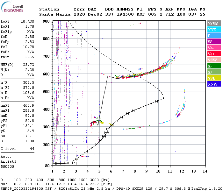Viewport: 223px width, 191px height.
Task: Select the date Dec02 in header
Action: 95,14
